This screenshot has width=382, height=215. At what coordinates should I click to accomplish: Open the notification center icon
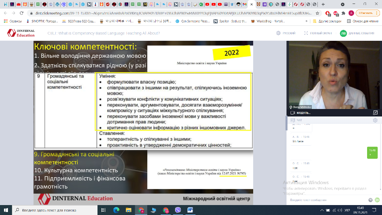(x=374, y=210)
